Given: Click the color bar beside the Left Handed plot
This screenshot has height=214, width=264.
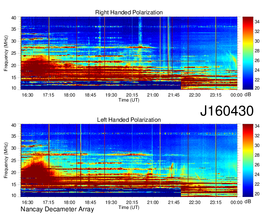Looking at the screenshot, I should pyautogui.click(x=248, y=160).
